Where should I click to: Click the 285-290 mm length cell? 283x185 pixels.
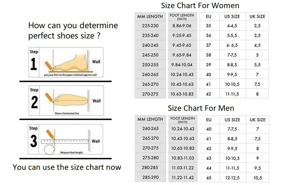pos(150,178)
